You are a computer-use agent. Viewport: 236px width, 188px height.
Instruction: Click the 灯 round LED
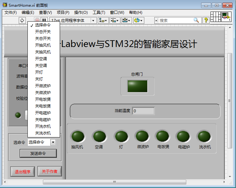[x=121, y=136]
